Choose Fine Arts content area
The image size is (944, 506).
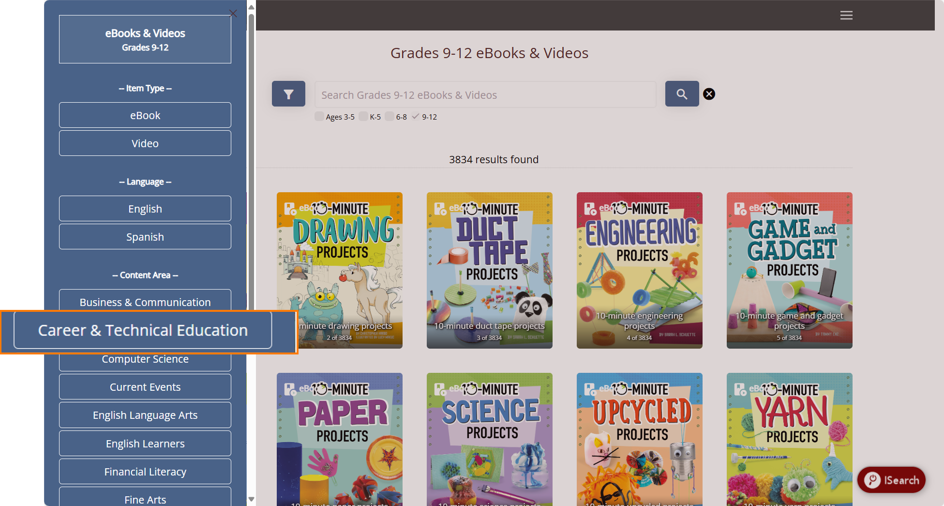click(145, 497)
